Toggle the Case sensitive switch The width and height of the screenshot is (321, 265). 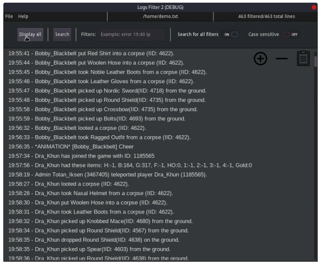click(290, 34)
